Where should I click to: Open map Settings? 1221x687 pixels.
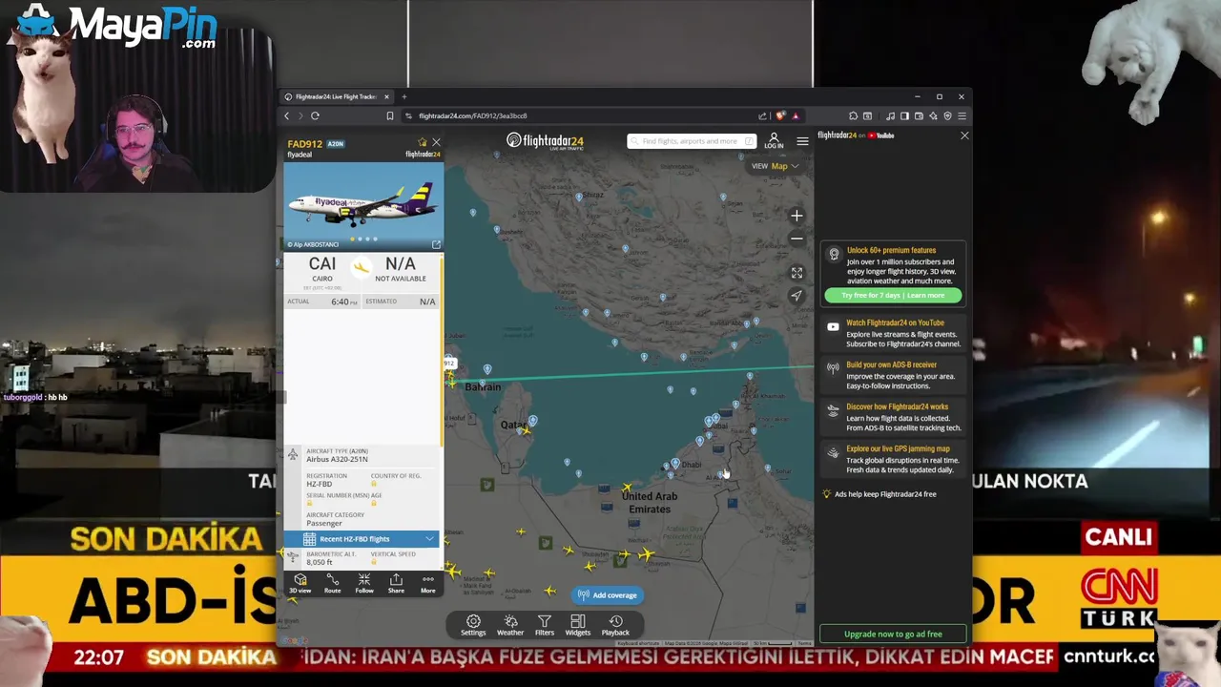click(473, 625)
